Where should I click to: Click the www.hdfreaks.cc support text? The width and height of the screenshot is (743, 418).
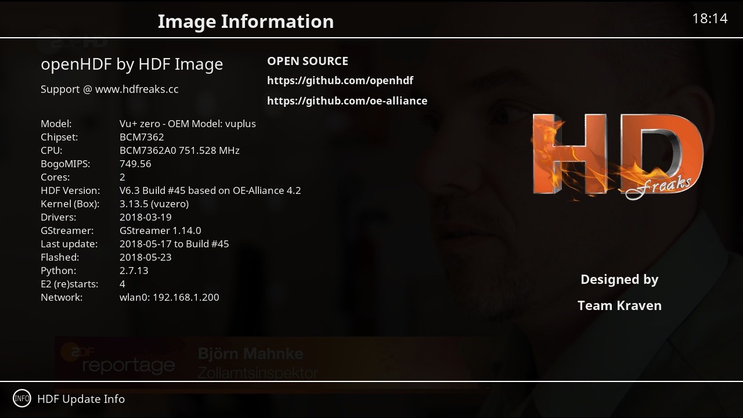[x=136, y=89]
